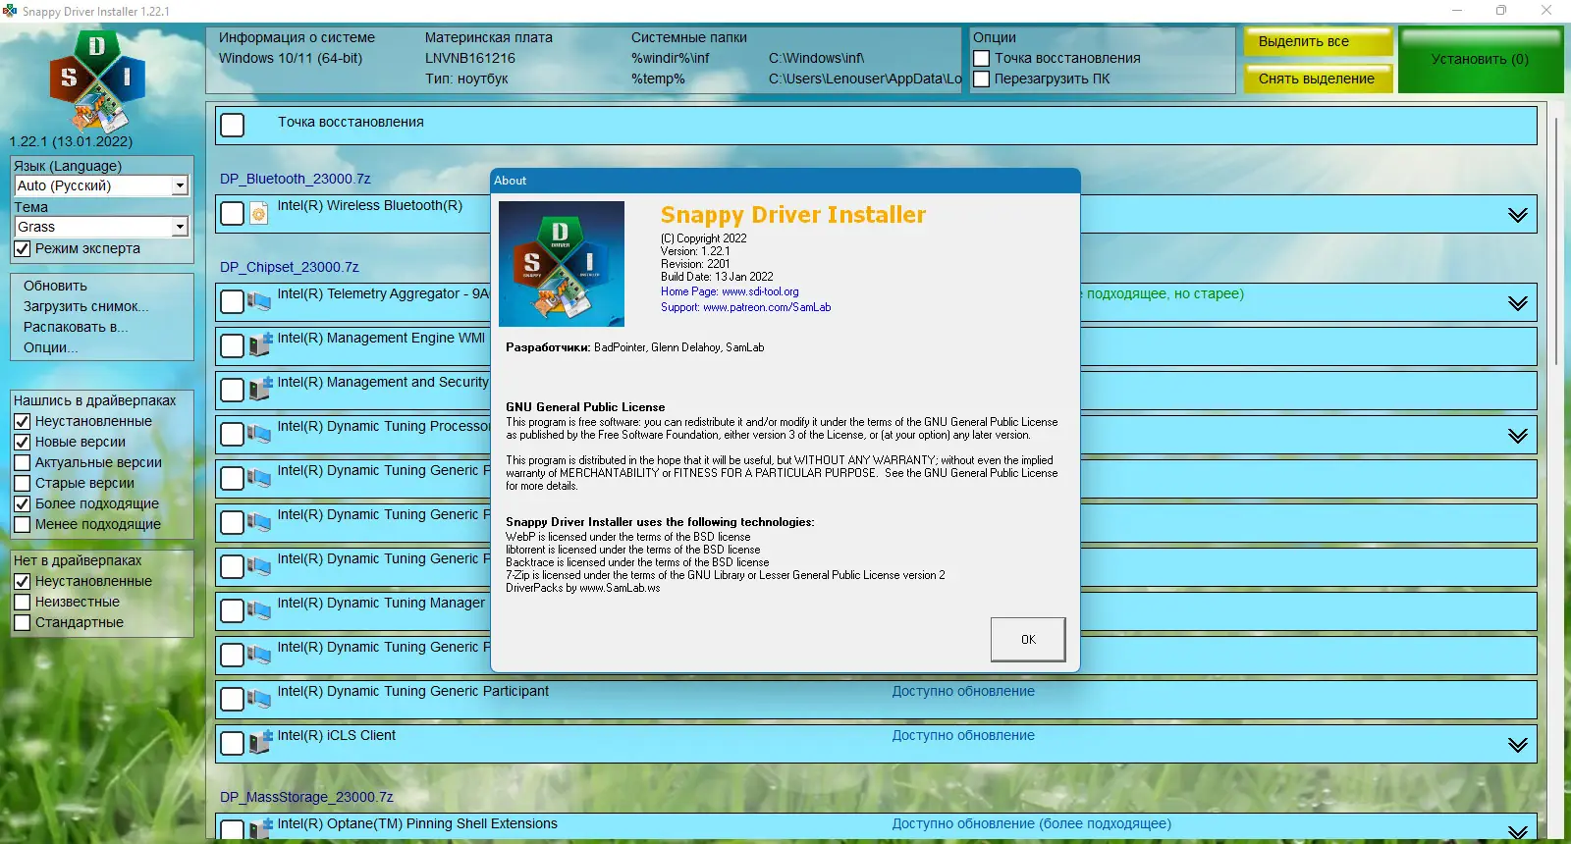This screenshot has height=844, width=1571.
Task: Click the GNU General Public License heading
Action: coord(585,406)
